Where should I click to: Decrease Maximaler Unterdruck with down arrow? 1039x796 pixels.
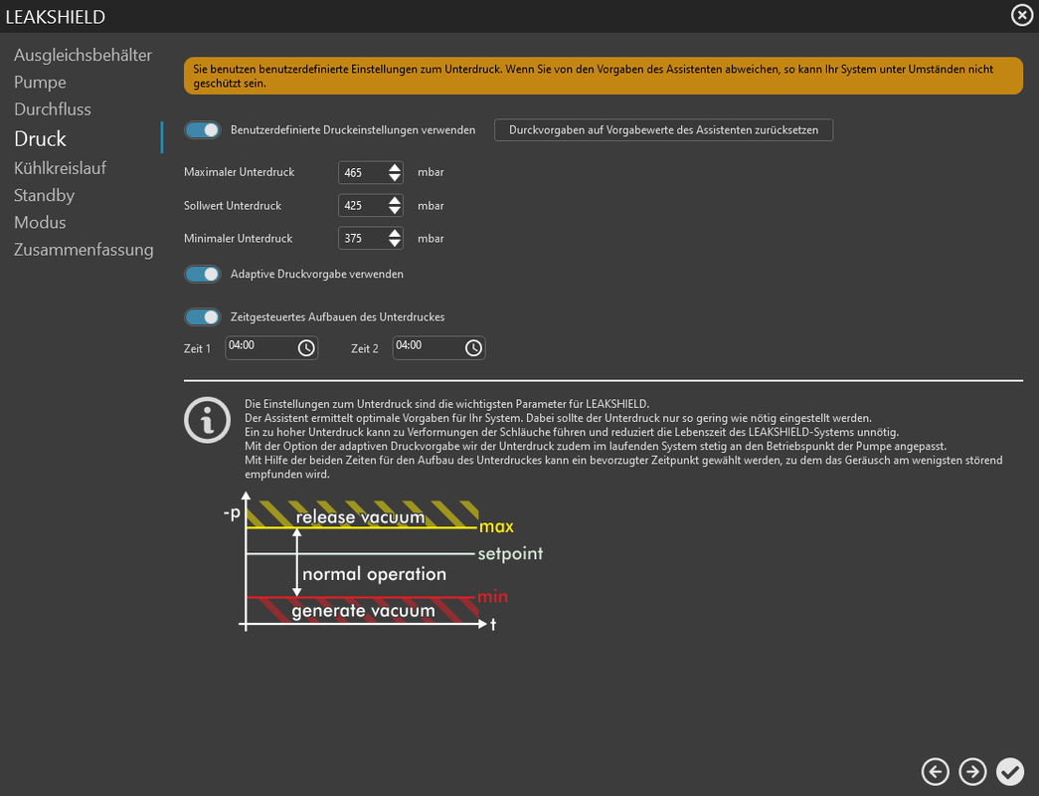395,177
